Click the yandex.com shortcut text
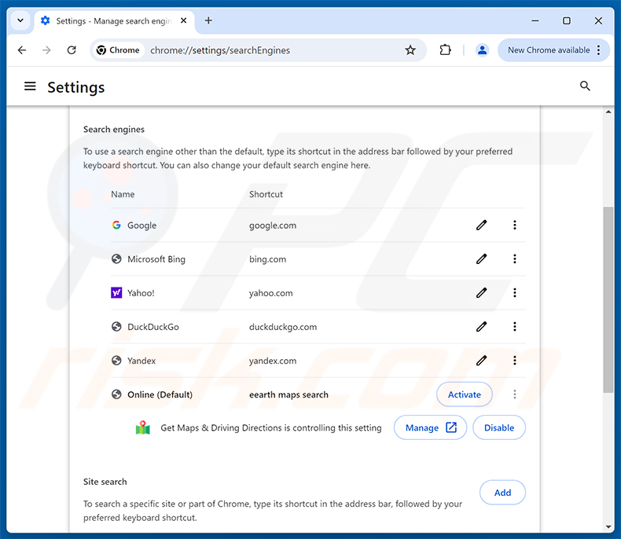 click(273, 361)
